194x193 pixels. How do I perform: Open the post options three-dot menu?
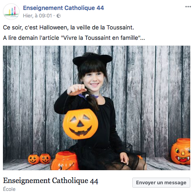pyautogui.click(x=188, y=7)
